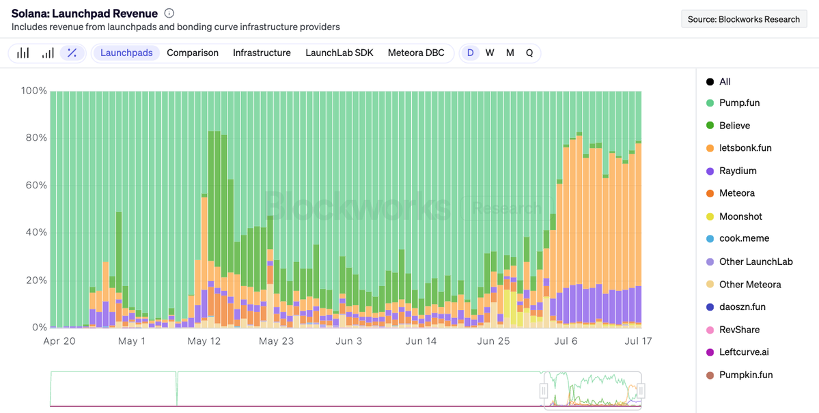Click the 100% y-axis label
Image resolution: width=819 pixels, height=413 pixels.
tap(34, 91)
